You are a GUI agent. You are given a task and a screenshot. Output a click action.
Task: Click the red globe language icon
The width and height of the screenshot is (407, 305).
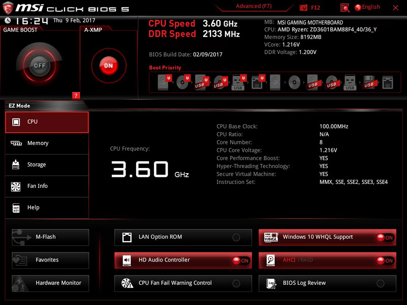click(358, 7)
